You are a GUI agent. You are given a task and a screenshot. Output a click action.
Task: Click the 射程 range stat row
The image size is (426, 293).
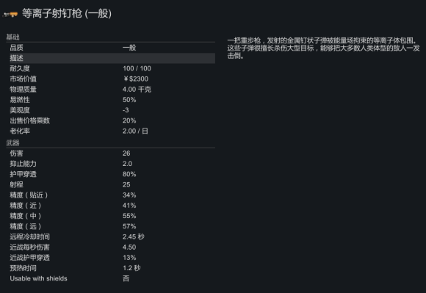coord(111,184)
